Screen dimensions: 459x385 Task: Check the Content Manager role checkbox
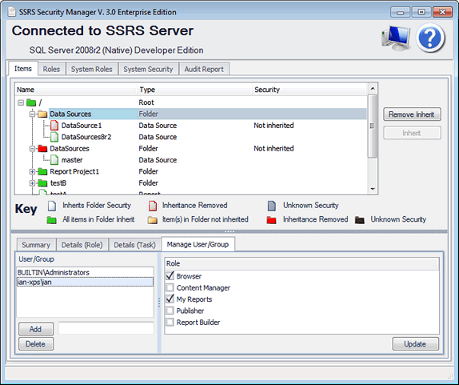(x=170, y=287)
